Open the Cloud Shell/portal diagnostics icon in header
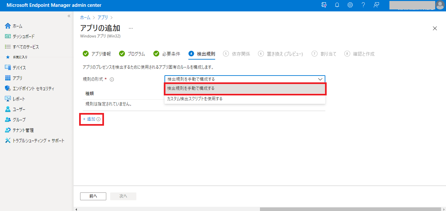 click(x=324, y=5)
